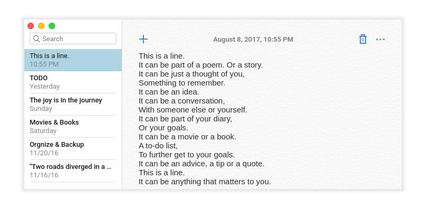Image resolution: width=427 pixels, height=208 pixels.
Task: Click the "Or your goals." line
Action: point(163,128)
